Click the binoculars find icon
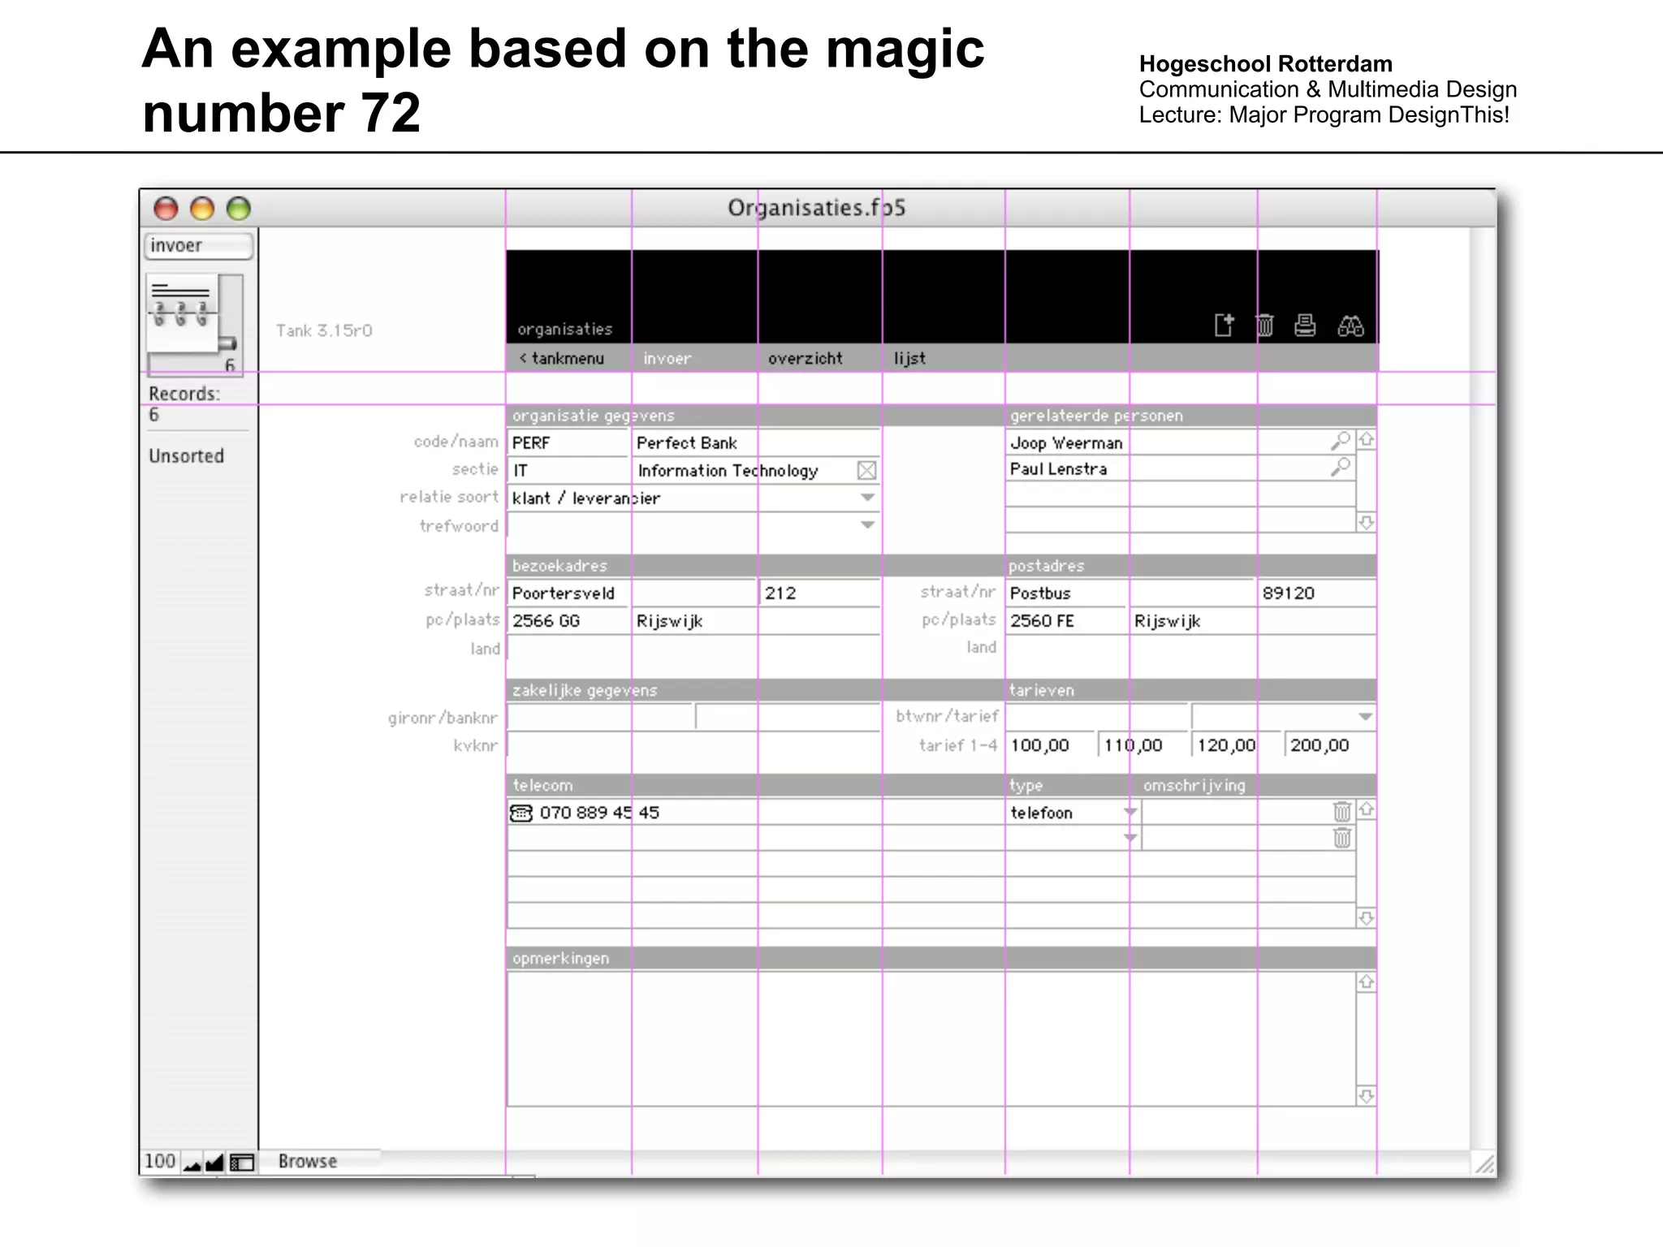The width and height of the screenshot is (1663, 1247). coord(1350,326)
